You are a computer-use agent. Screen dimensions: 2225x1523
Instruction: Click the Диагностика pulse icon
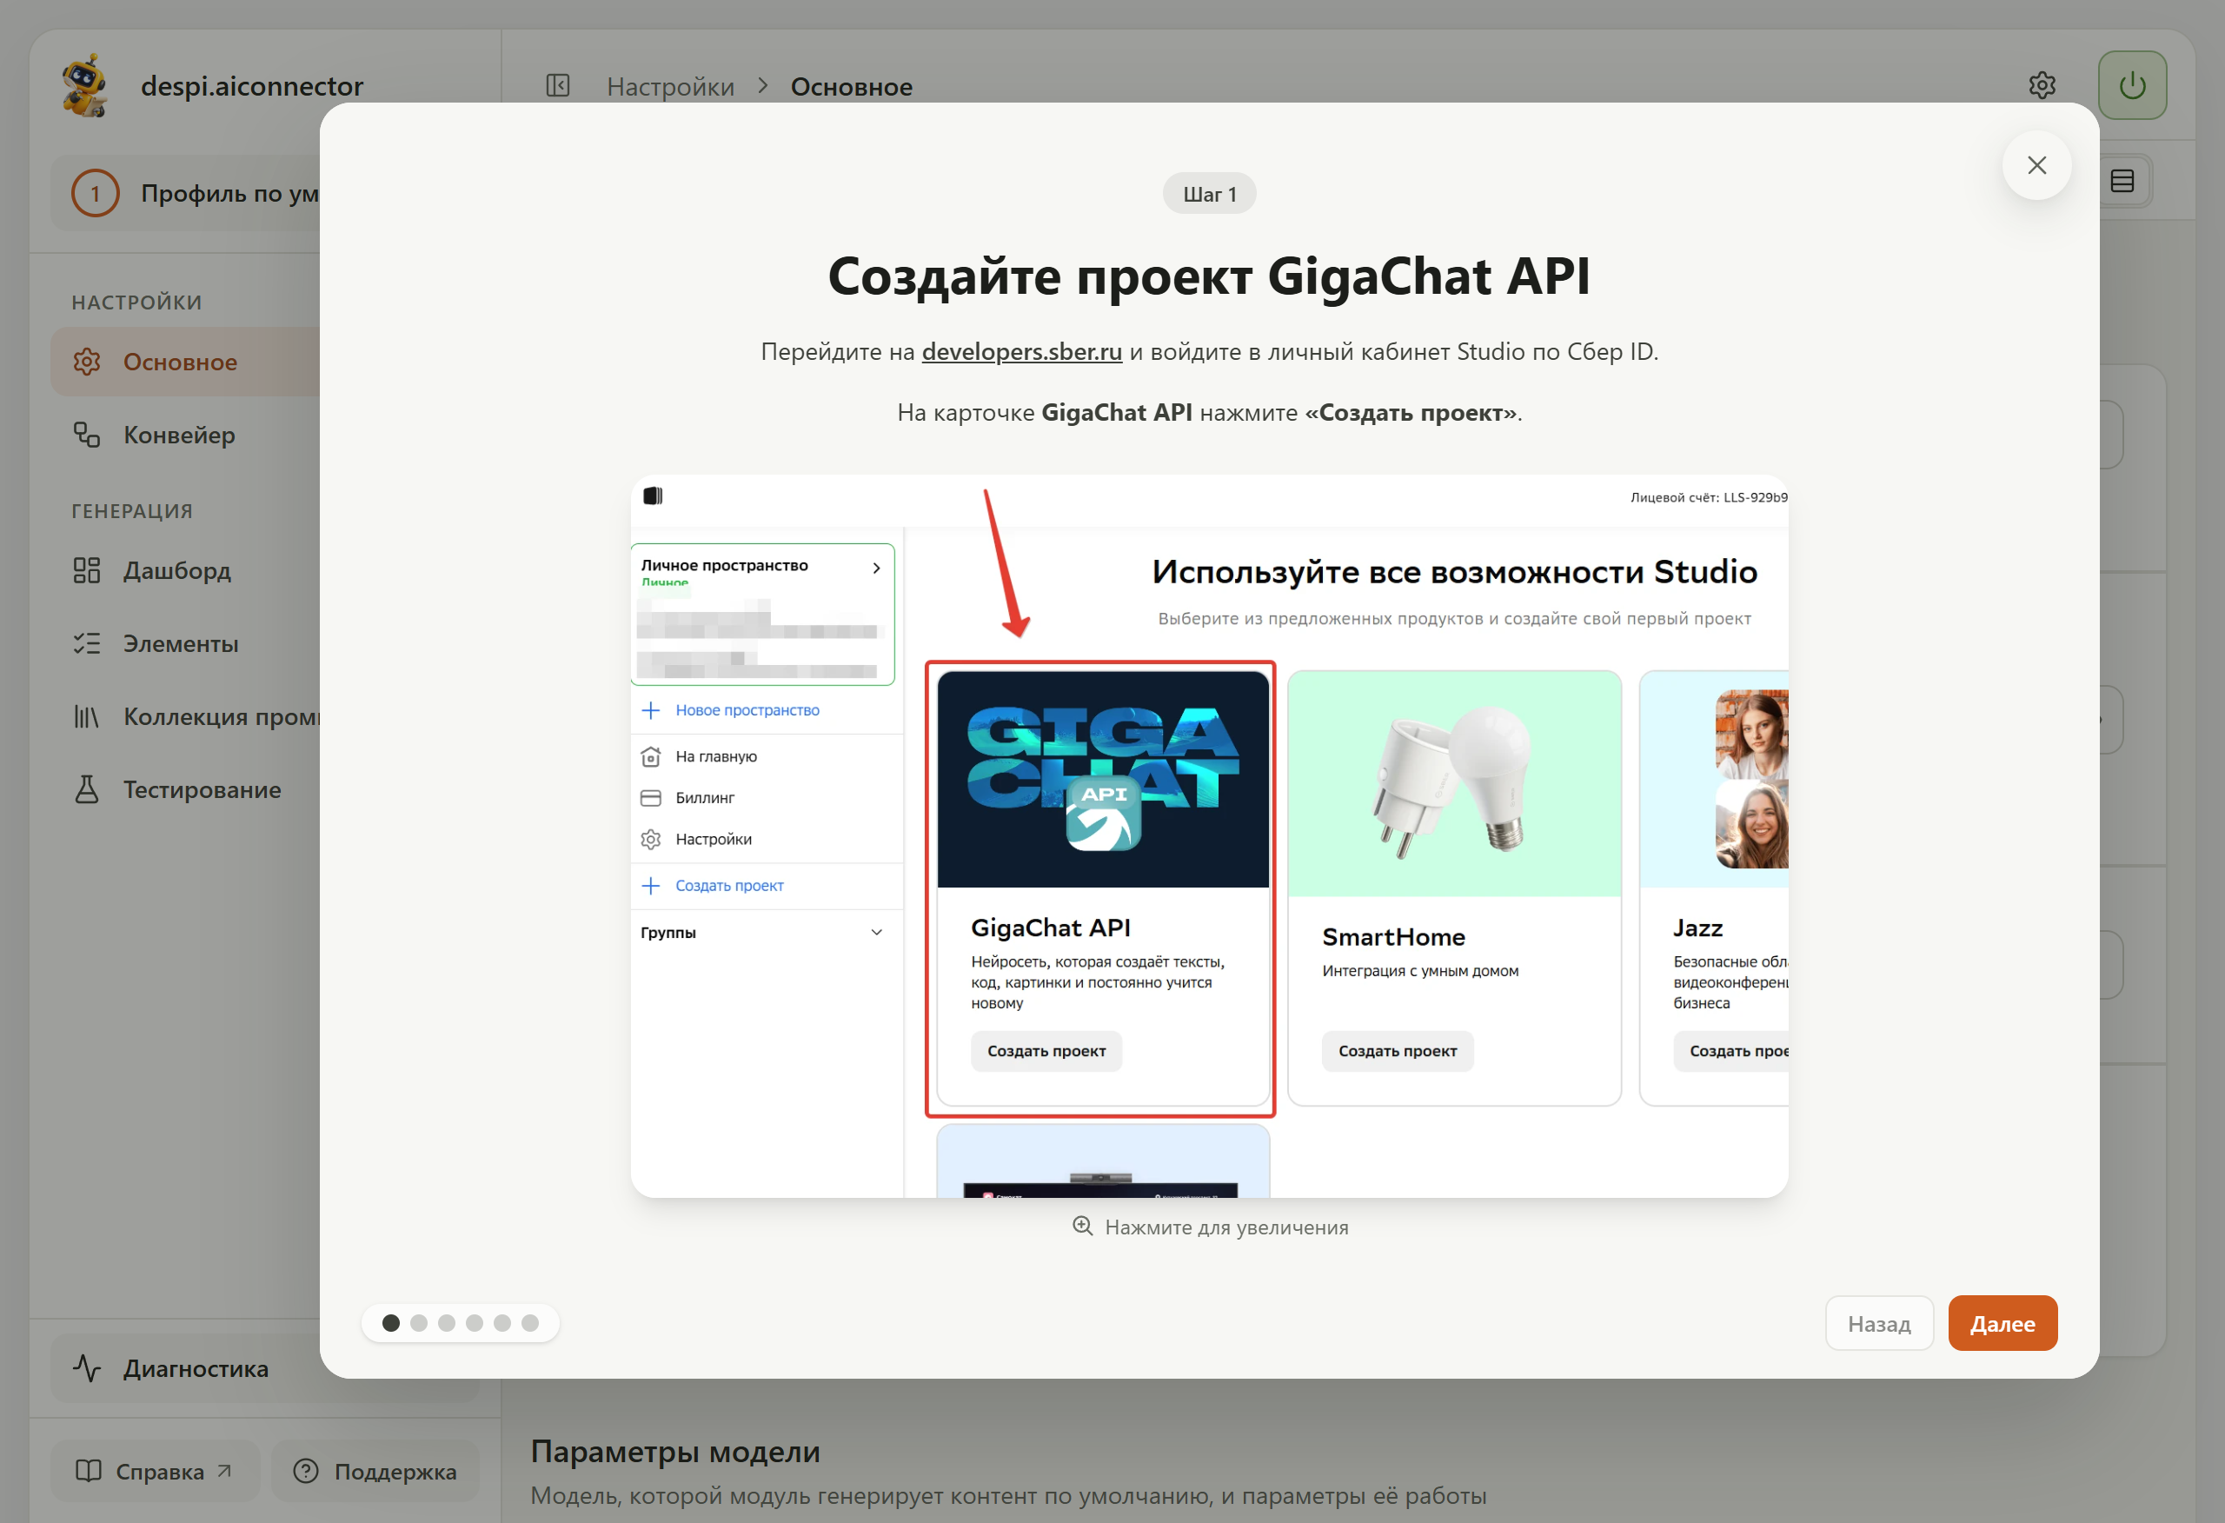(x=87, y=1367)
